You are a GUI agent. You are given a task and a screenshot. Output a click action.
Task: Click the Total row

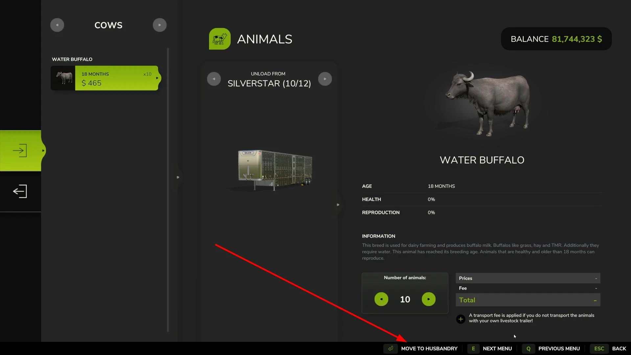click(528, 300)
